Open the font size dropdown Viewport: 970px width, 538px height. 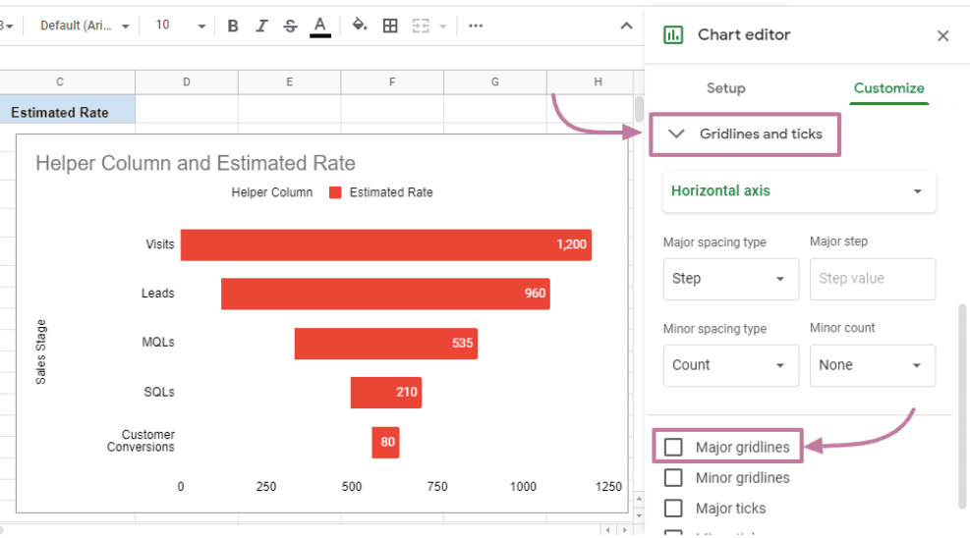click(x=180, y=26)
